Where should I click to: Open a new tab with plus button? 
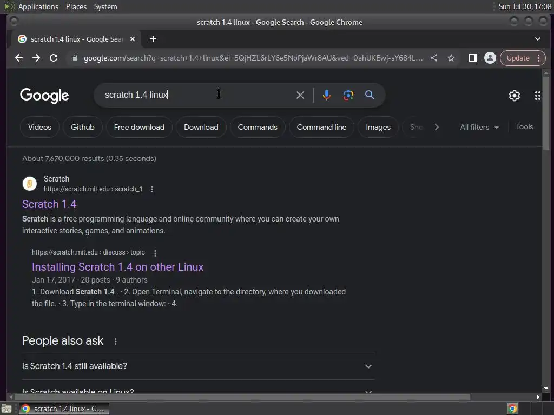coord(153,39)
